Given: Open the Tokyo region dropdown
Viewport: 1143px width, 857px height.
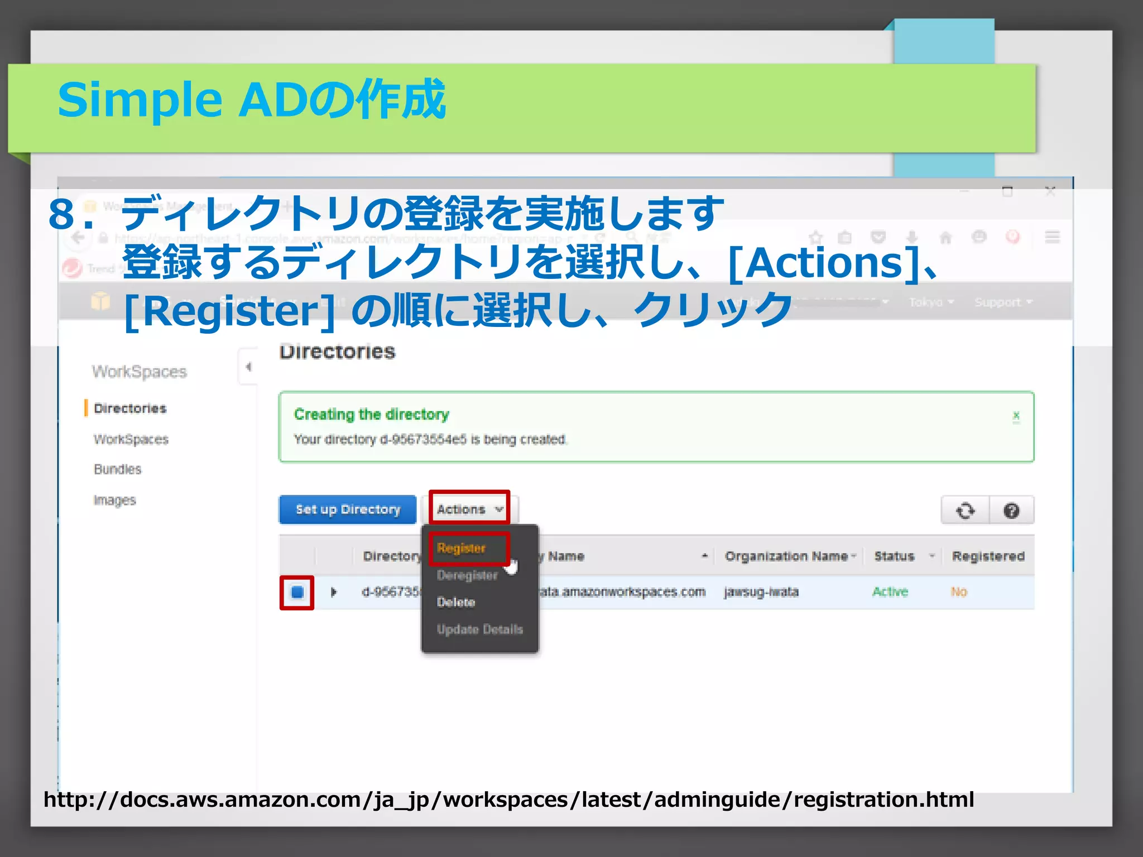Looking at the screenshot, I should click(931, 302).
